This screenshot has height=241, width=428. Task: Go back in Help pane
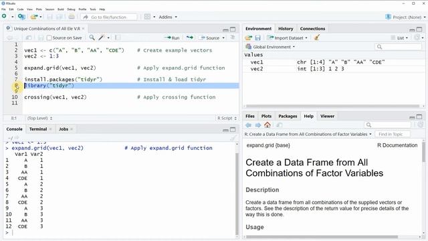[x=248, y=125]
